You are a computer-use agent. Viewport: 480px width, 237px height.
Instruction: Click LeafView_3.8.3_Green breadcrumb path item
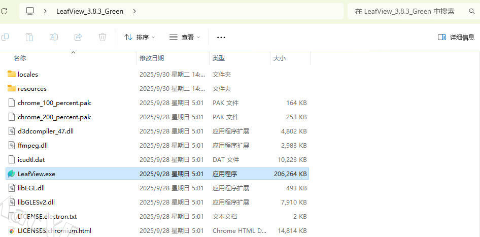coord(90,11)
